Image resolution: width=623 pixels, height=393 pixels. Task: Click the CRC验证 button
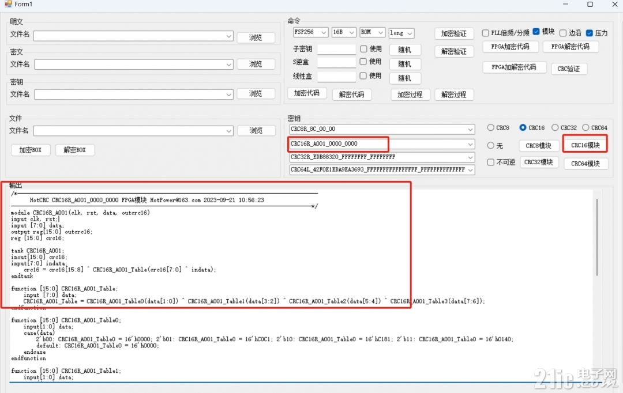(x=569, y=69)
